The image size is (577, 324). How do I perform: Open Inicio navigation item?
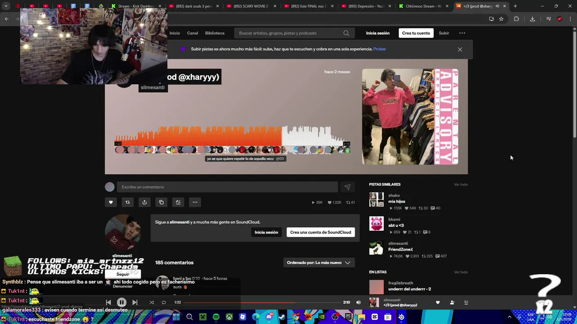pos(174,33)
